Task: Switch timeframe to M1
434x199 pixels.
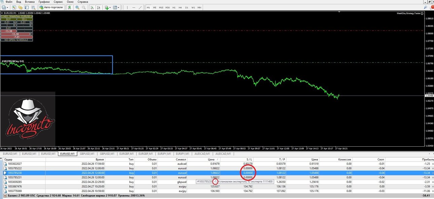Action: point(148,7)
